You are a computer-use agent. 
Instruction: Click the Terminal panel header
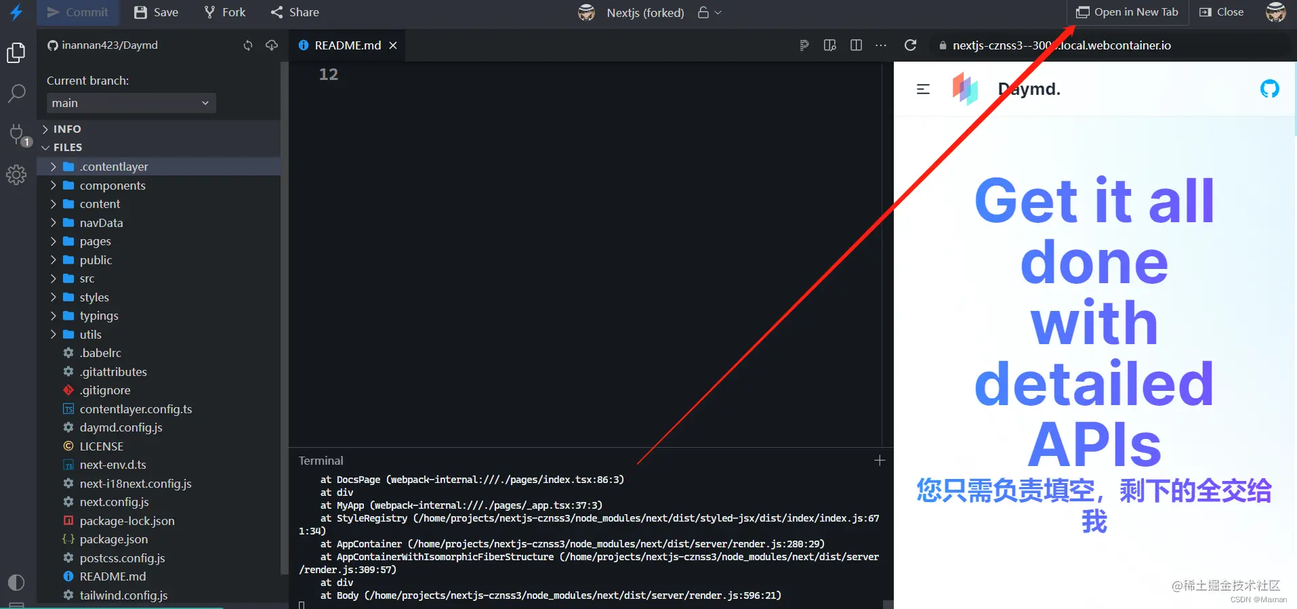321,461
